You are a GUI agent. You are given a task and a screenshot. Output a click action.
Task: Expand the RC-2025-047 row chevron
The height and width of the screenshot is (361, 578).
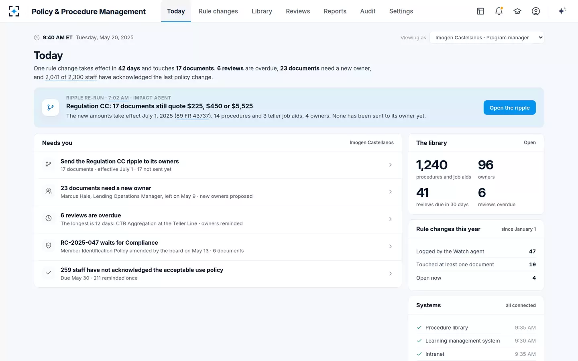391,246
